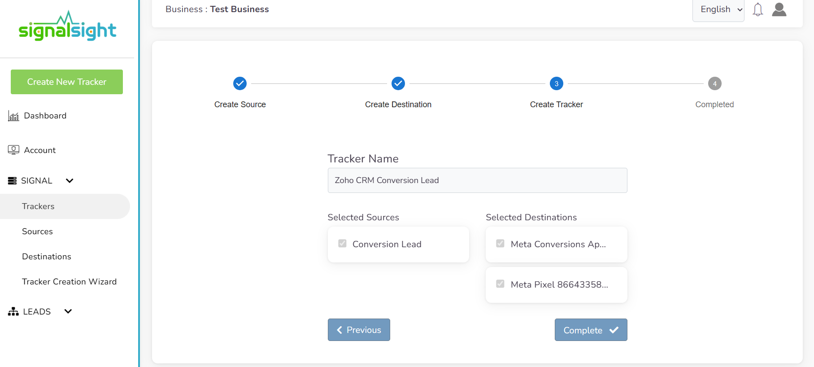
Task: Toggle the Conversion Lead source checkbox
Action: coord(342,244)
